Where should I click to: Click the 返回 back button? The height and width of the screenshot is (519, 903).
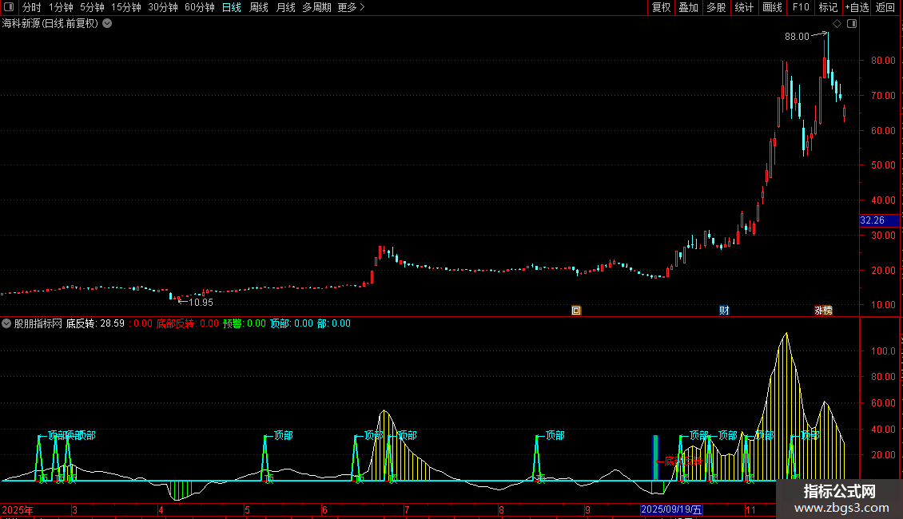(885, 7)
